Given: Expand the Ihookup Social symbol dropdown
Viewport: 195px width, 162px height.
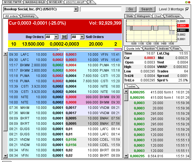Looking at the screenshot, I should coord(76,9).
